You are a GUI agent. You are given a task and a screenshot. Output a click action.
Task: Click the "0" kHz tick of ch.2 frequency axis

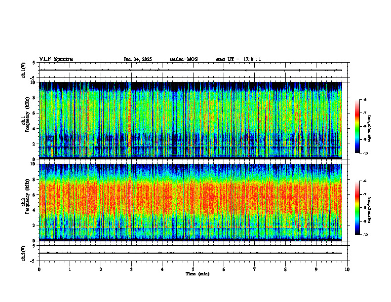[35, 241]
